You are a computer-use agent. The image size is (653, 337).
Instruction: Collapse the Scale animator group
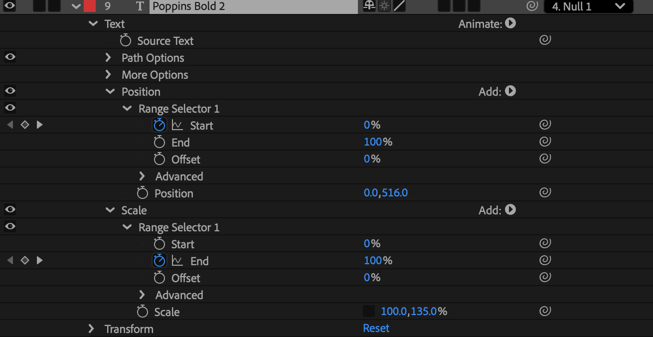(110, 210)
